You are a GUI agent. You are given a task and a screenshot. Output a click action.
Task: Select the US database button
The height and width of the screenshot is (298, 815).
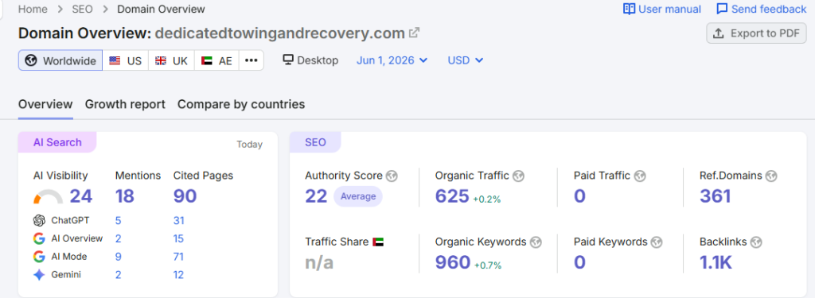125,60
